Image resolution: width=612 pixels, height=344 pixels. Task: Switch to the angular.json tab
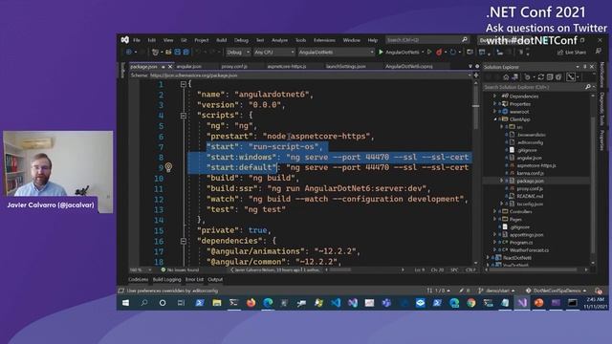189,66
